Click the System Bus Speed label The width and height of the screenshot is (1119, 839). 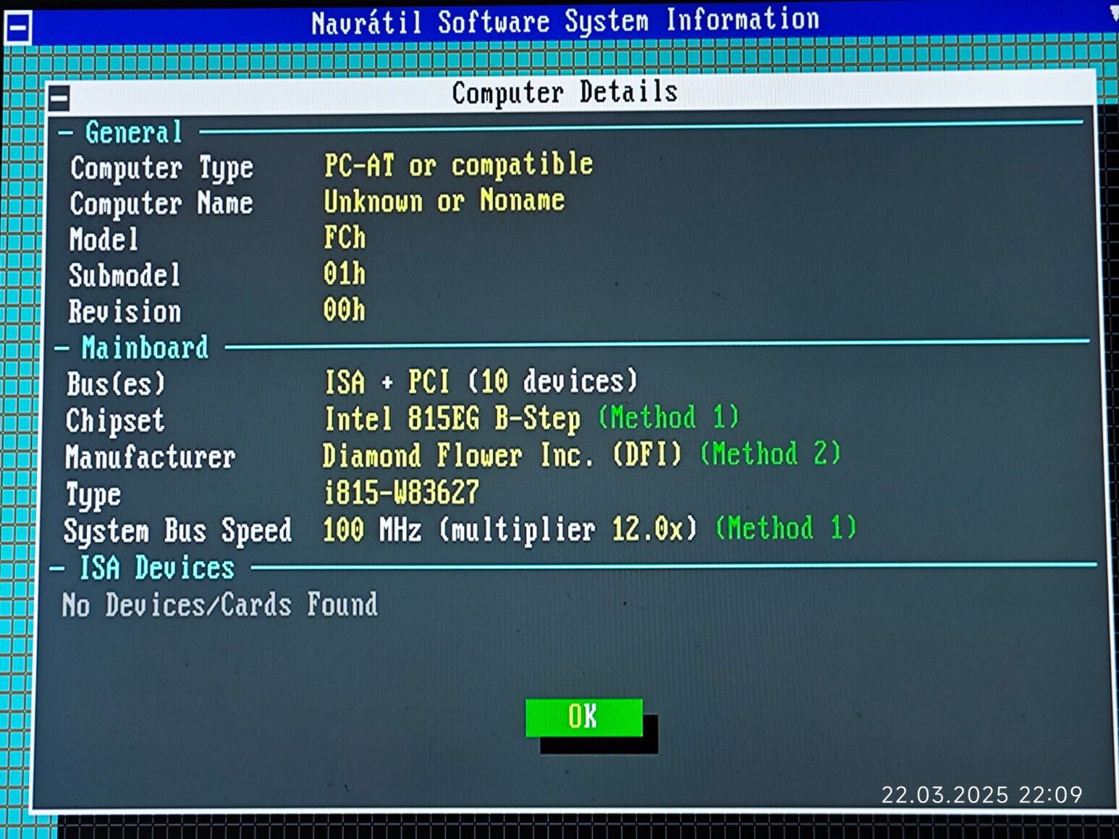click(x=178, y=531)
